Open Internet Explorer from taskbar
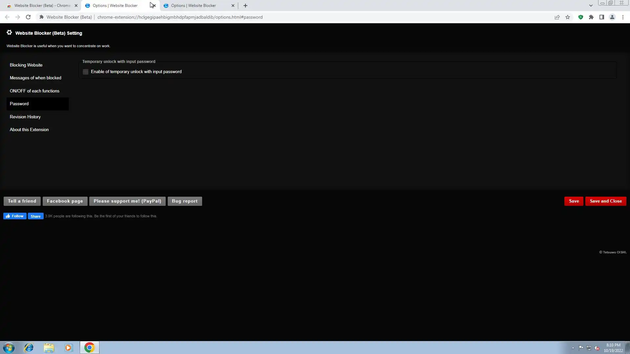This screenshot has height=354, width=630. click(x=29, y=347)
